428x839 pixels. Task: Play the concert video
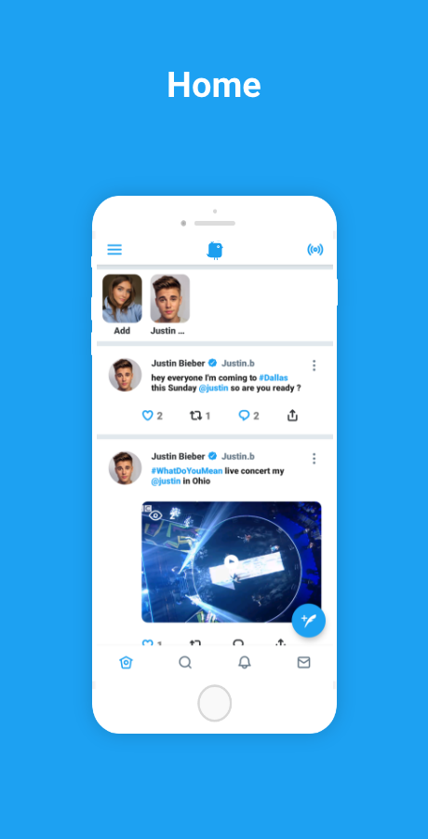coord(231,562)
